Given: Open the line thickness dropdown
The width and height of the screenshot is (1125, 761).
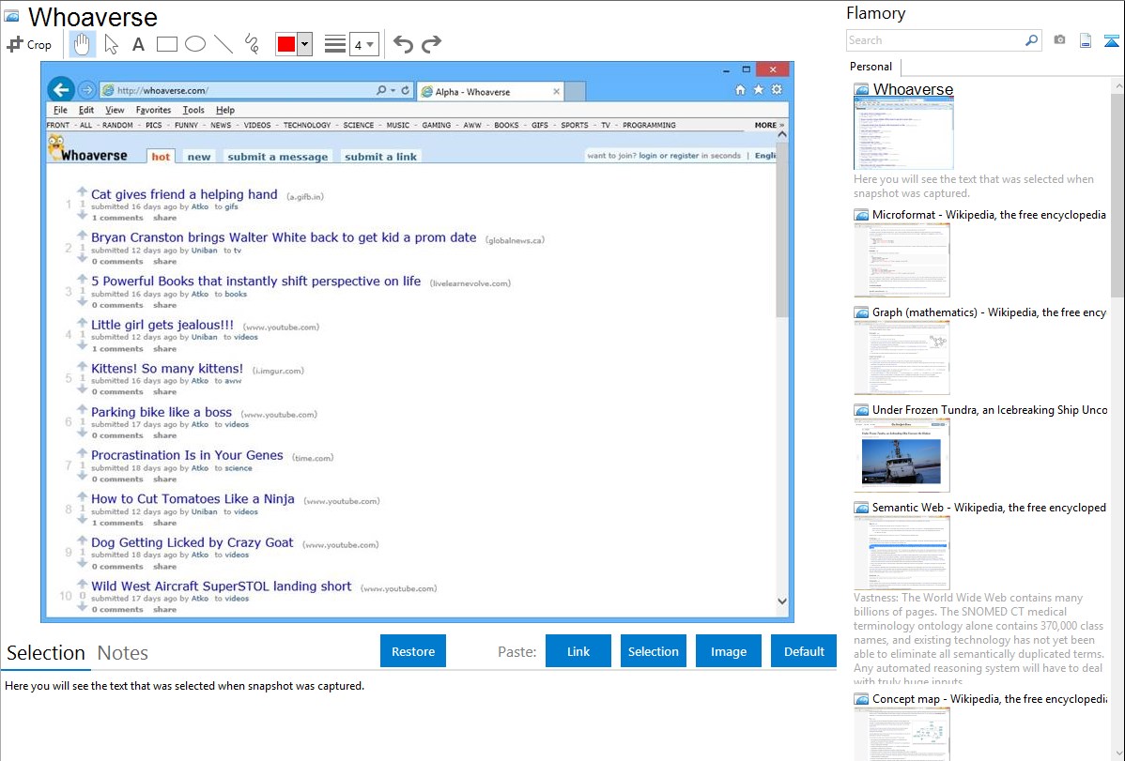Looking at the screenshot, I should tap(363, 44).
